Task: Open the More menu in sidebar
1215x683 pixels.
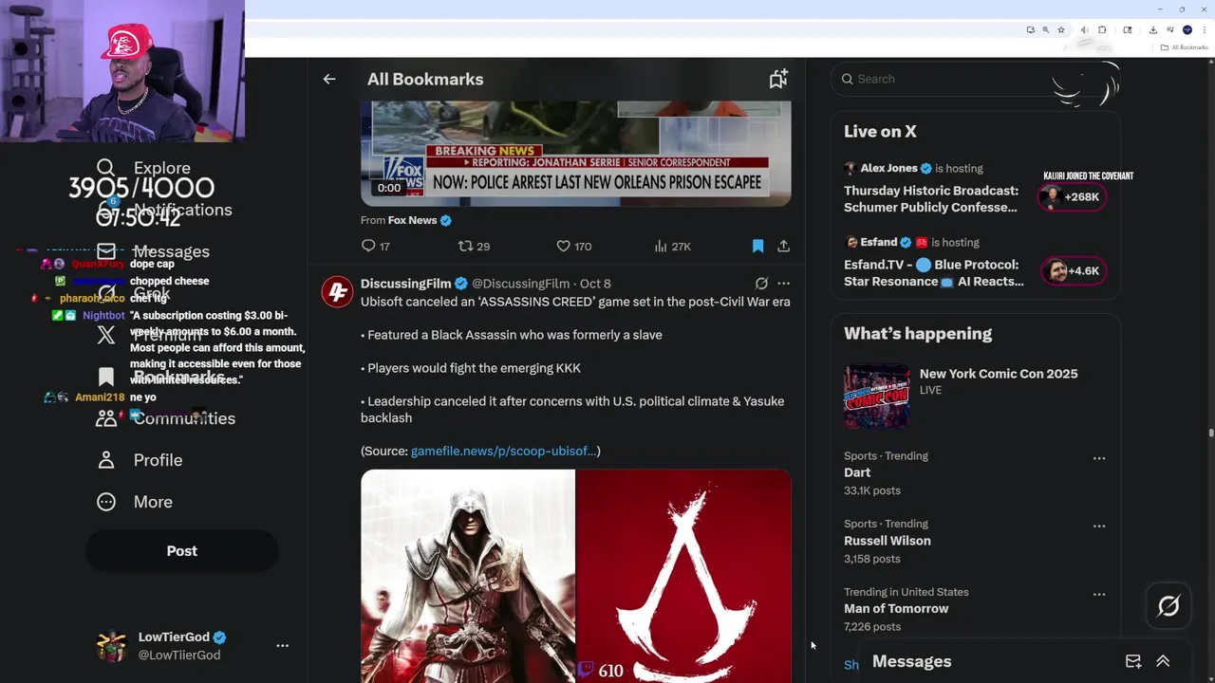Action: tap(135, 502)
